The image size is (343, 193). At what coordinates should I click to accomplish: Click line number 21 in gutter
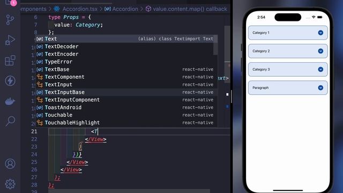coord(34,131)
